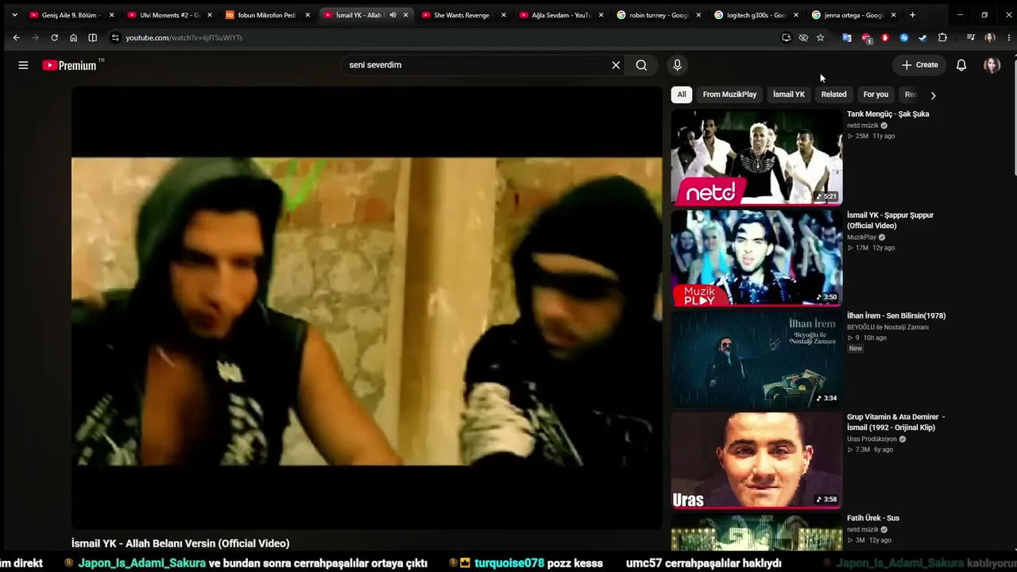Switch to the fobun Mikrofon tab
Screen dimensions: 1017x572
[x=266, y=15]
